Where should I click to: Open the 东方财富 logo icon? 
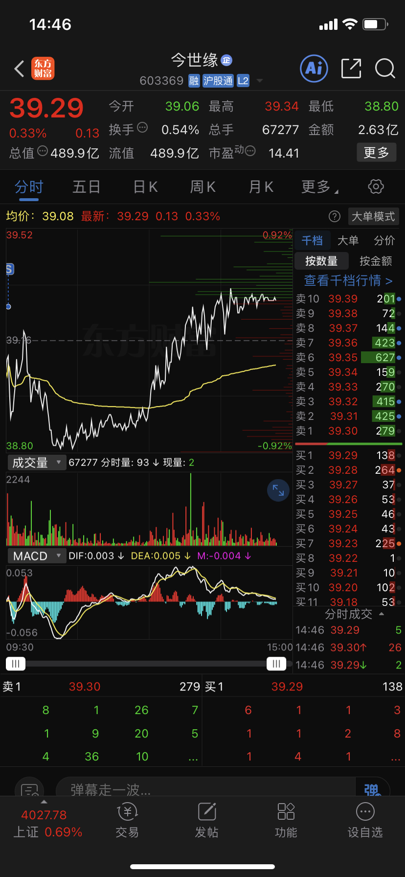coord(43,69)
